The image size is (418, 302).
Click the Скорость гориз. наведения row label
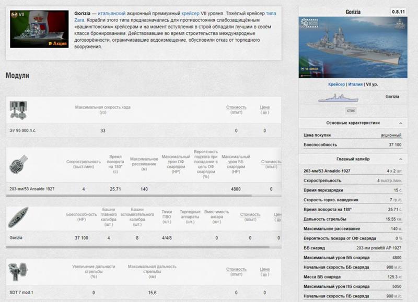pyautogui.click(x=331, y=200)
